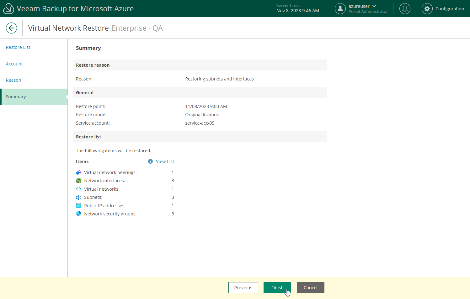The height and width of the screenshot is (299, 470).
Task: Click the Service account label
Action: pyautogui.click(x=93, y=123)
